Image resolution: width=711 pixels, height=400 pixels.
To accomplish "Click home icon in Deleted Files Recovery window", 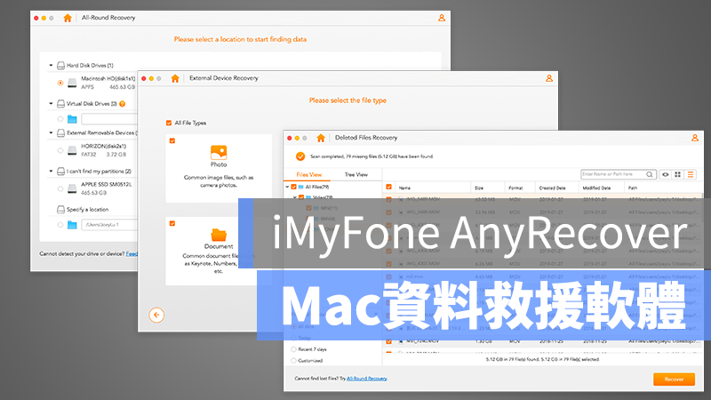I will [x=321, y=138].
